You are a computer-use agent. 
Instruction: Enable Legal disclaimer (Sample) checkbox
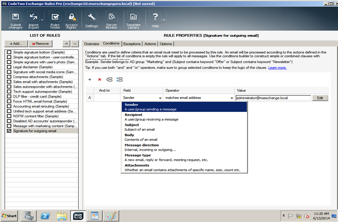[x=9, y=67]
